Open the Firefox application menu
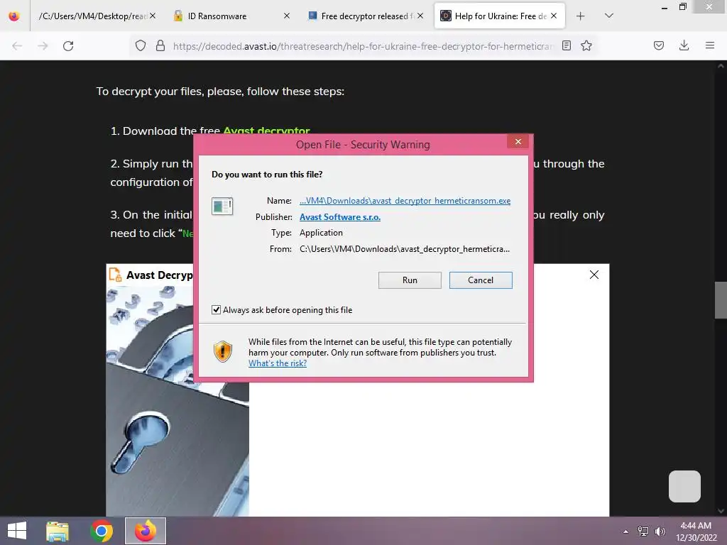 709,45
